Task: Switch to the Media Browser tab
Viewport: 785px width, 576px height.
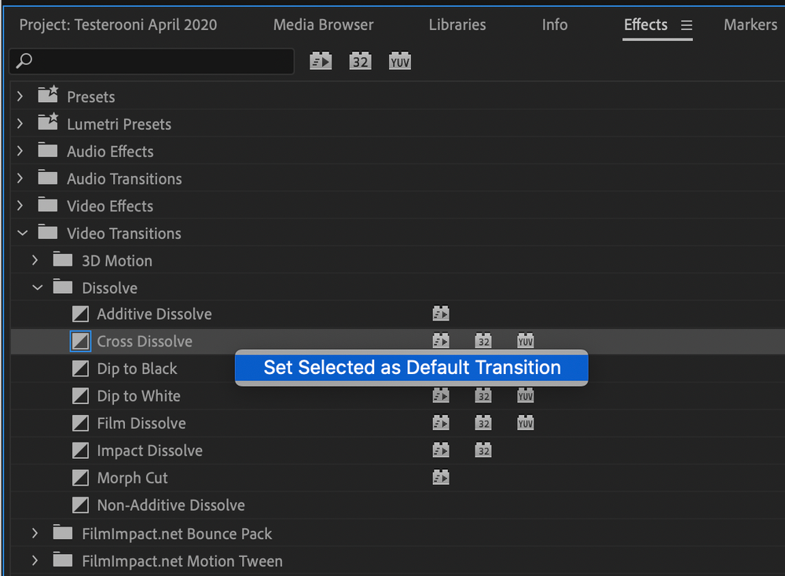Action: coord(324,25)
